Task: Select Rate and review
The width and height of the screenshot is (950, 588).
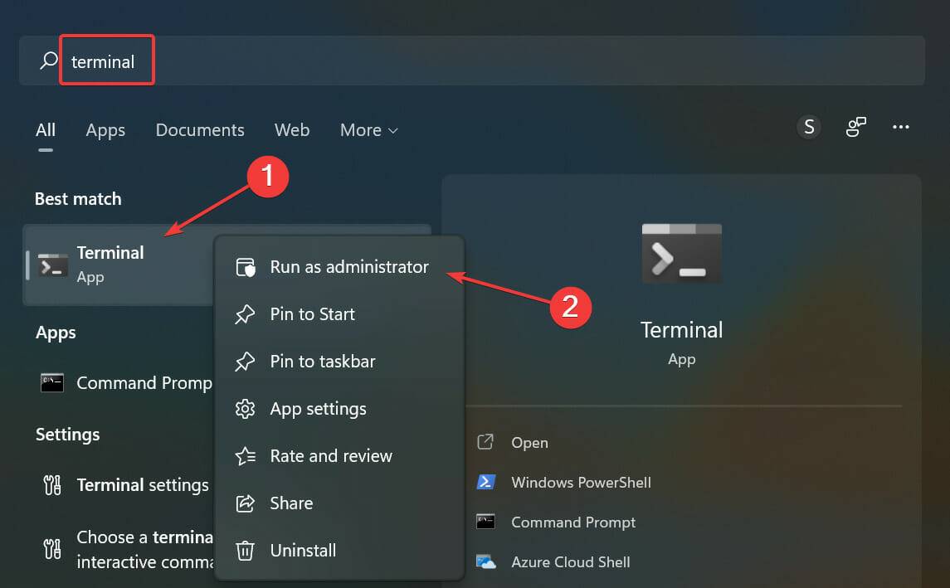Action: pos(330,455)
